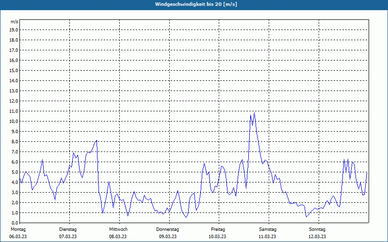This screenshot has width=388, height=242.
Task: Select the 0,0 y-axis label
Action: click(15, 223)
